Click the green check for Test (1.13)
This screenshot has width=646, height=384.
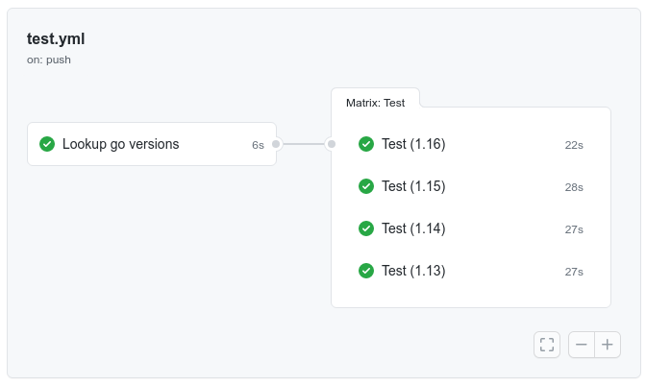[x=366, y=271]
